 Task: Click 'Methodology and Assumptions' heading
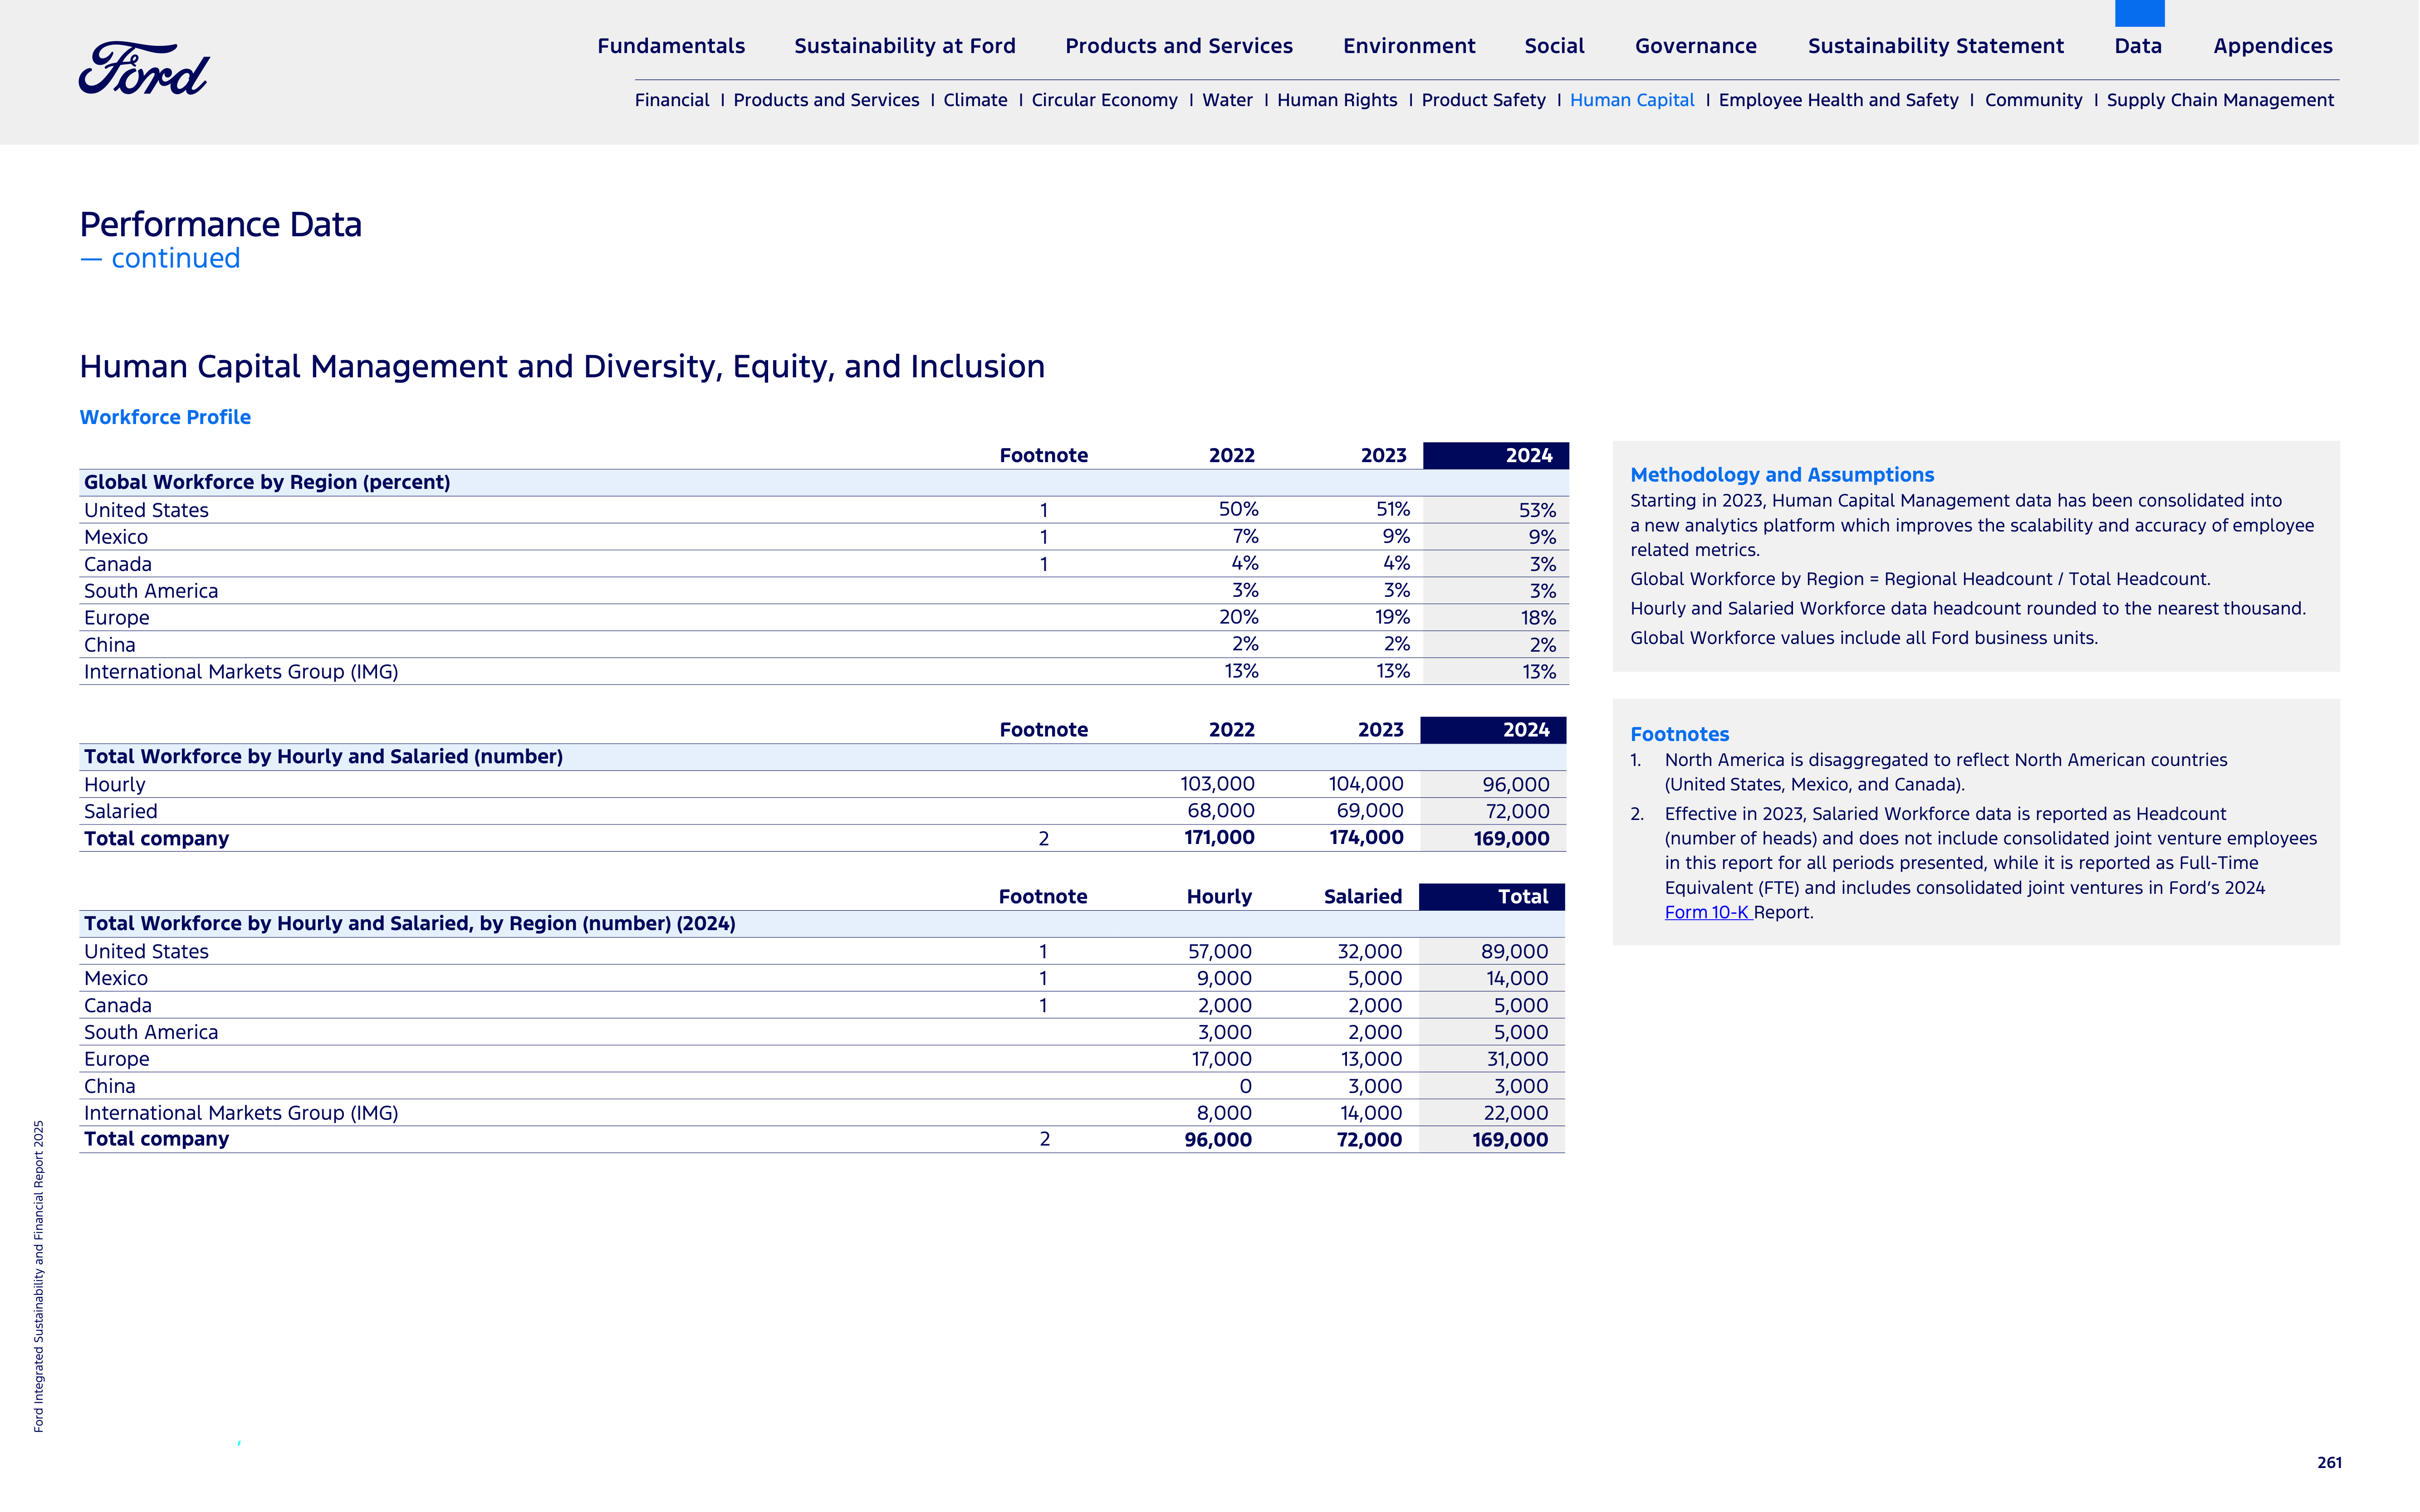point(1782,475)
